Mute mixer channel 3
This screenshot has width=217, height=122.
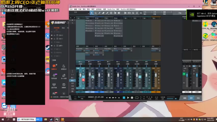tap(102, 71)
